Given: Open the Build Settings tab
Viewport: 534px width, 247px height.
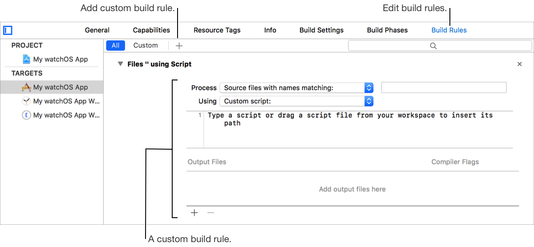Looking at the screenshot, I should click(321, 30).
